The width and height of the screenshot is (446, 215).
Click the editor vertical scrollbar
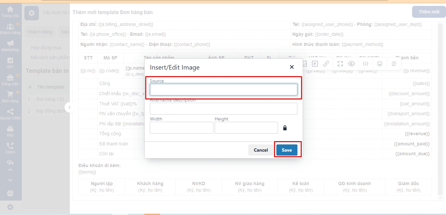pyautogui.click(x=440, y=110)
